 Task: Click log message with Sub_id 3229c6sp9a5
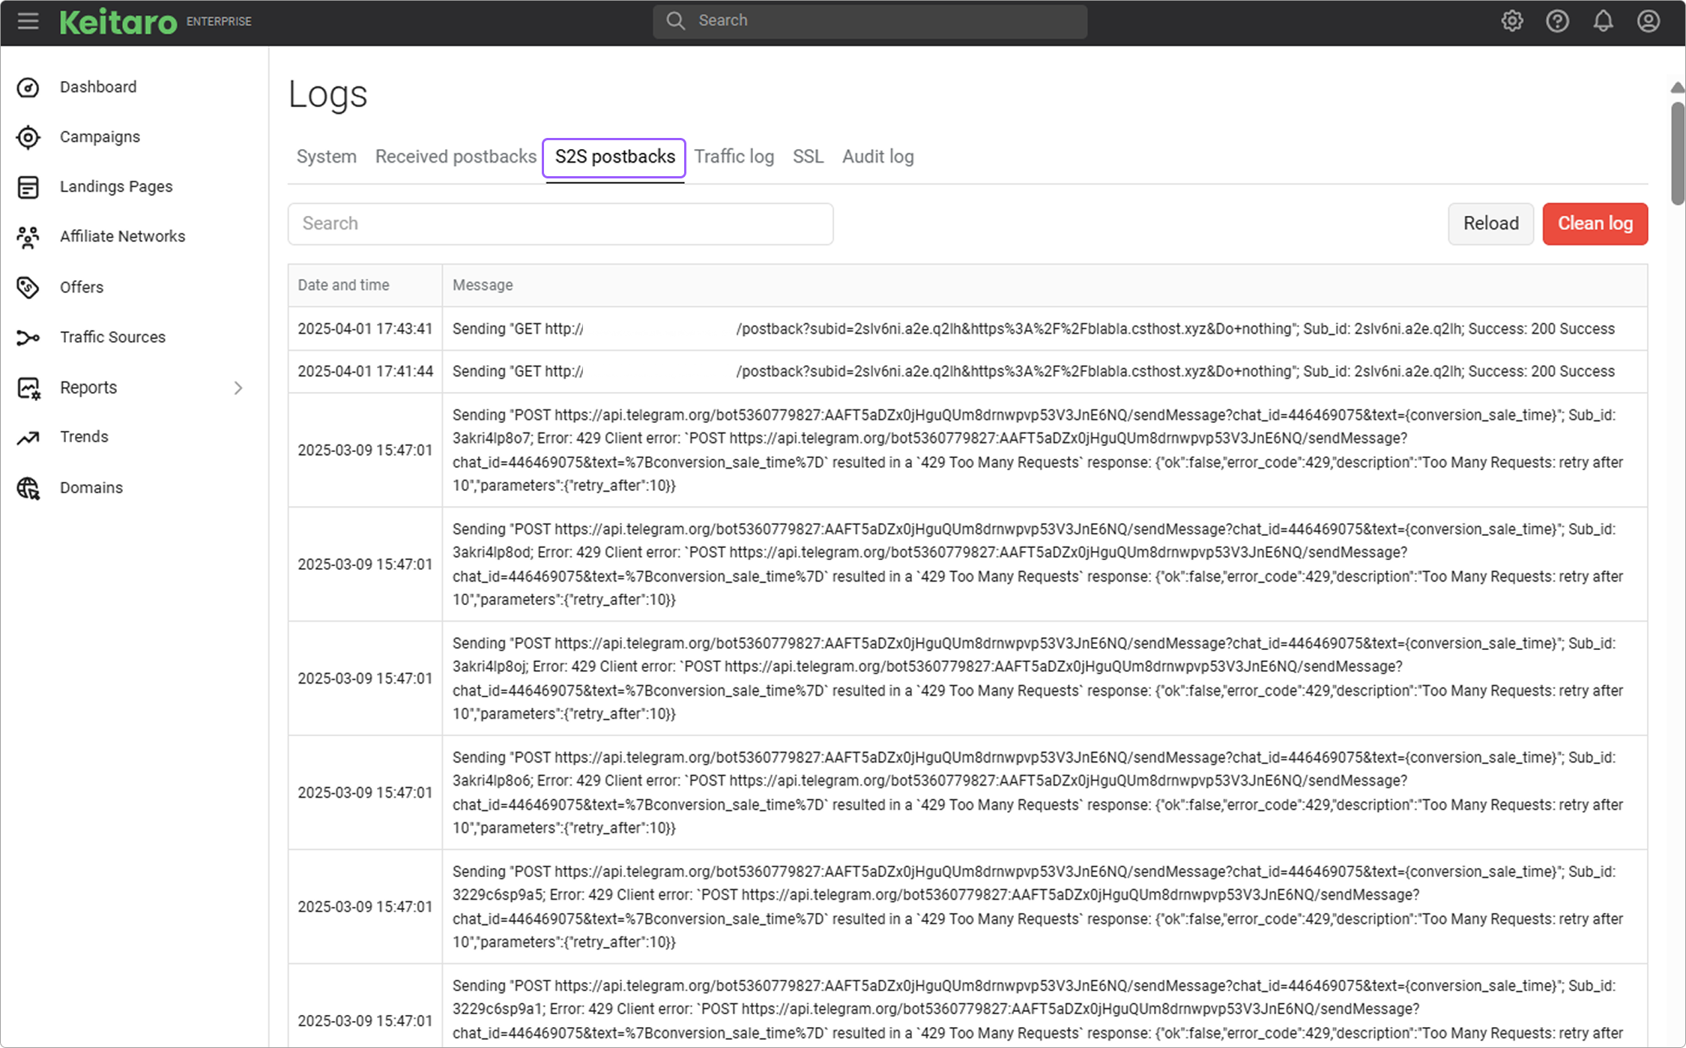pyautogui.click(x=1038, y=907)
